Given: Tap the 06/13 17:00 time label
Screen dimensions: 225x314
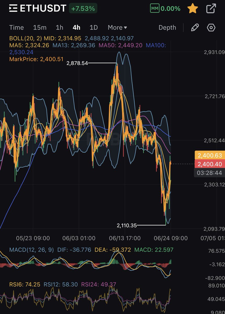Looking at the screenshot, I should tap(125, 238).
